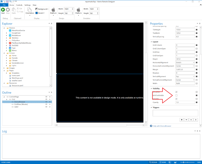Open the Simulator Platform apple icon

click(78, 10)
